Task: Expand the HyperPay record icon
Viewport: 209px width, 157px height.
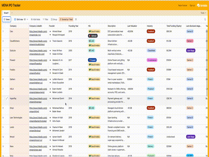Action: pyautogui.click(x=7, y=98)
